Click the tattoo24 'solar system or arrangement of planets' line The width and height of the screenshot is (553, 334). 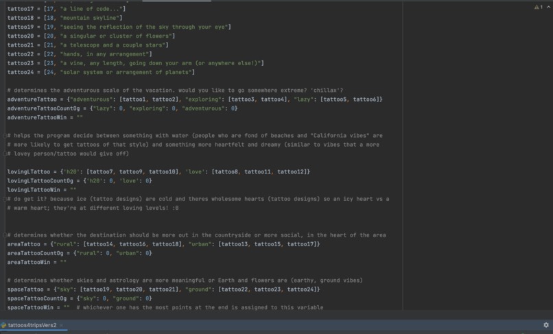click(x=101, y=72)
